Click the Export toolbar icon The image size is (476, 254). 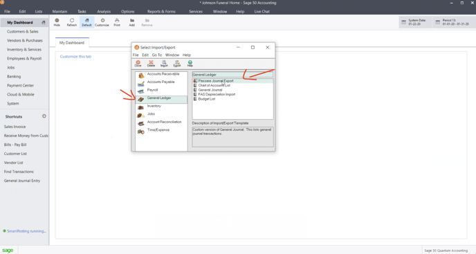coord(177,63)
